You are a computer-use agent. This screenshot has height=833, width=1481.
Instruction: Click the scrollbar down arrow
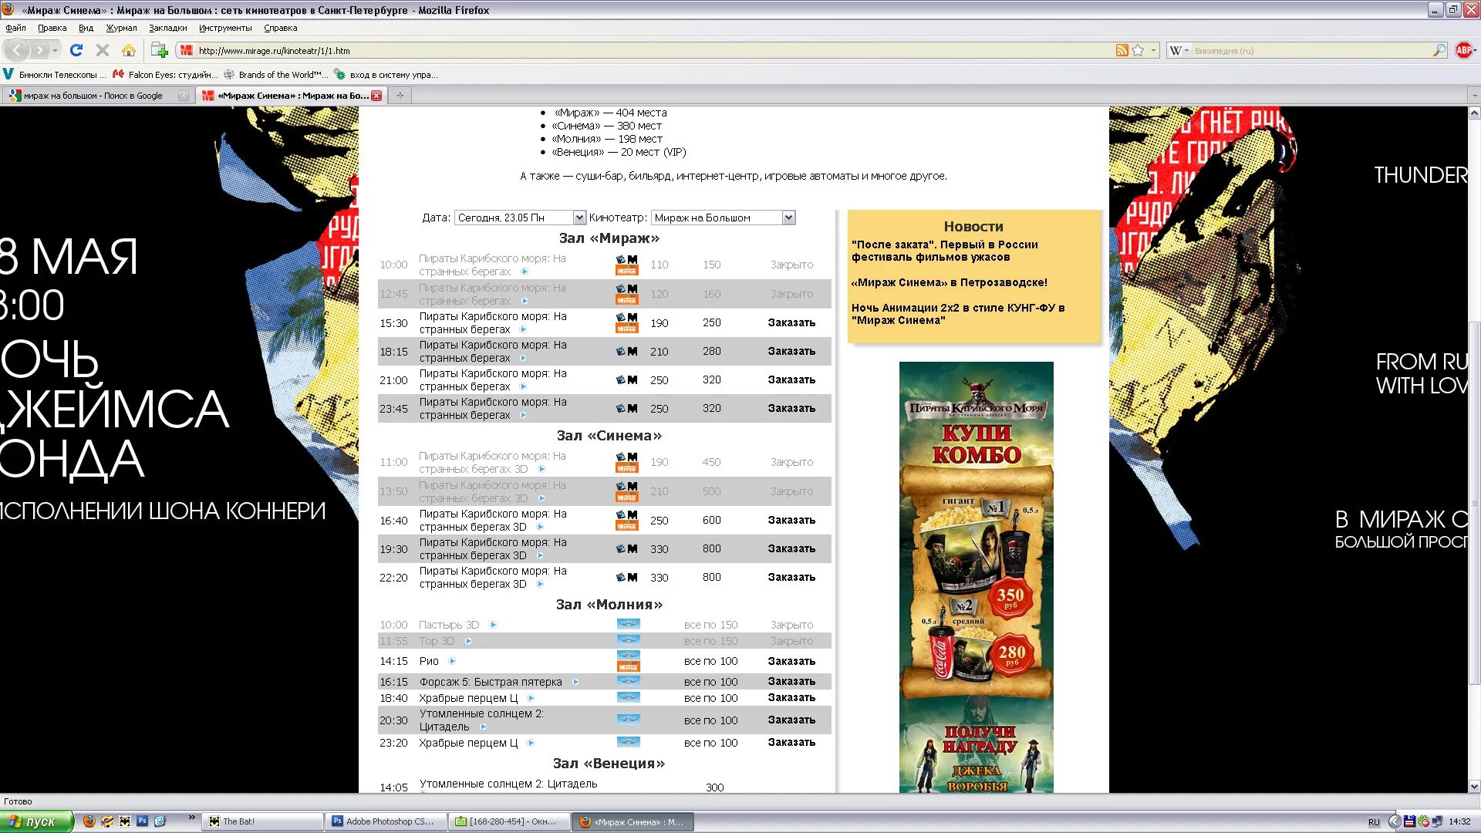tap(1474, 787)
